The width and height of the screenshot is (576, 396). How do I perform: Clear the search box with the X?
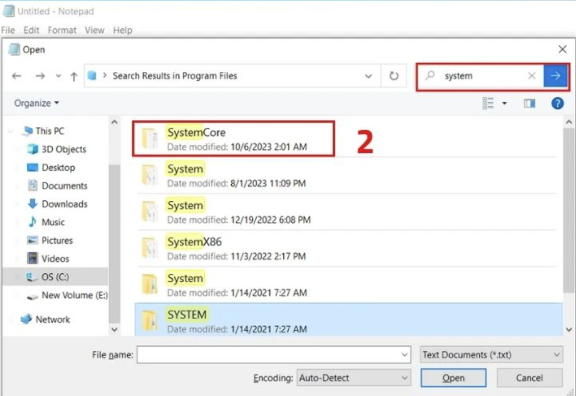pos(532,76)
